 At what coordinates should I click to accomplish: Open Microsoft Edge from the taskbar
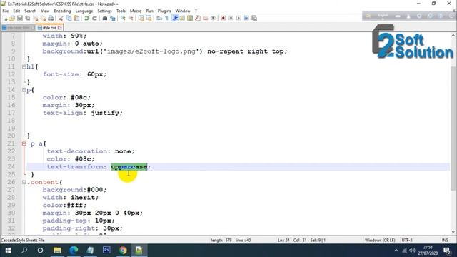click(74, 251)
